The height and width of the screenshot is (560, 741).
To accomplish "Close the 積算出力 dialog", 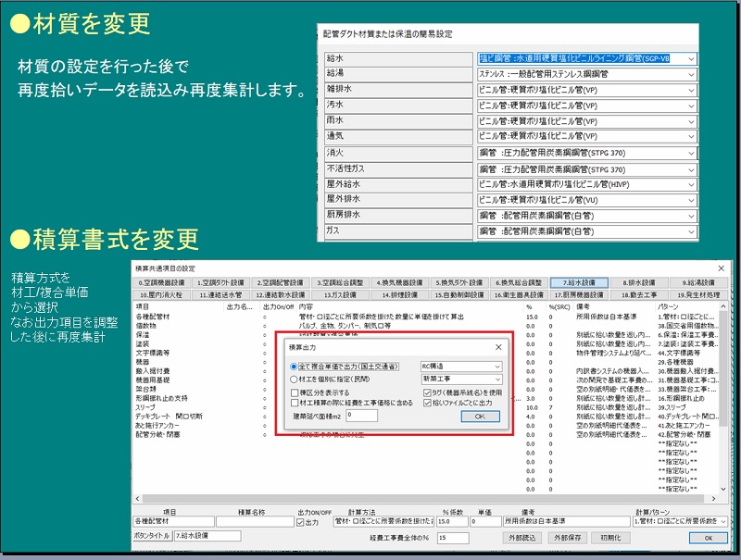I will point(498,347).
